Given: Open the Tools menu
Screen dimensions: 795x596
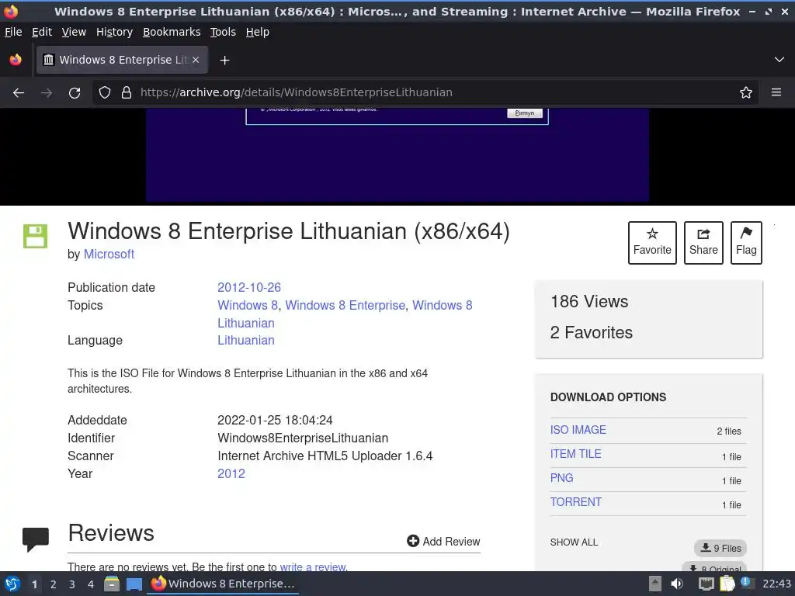Looking at the screenshot, I should [223, 32].
